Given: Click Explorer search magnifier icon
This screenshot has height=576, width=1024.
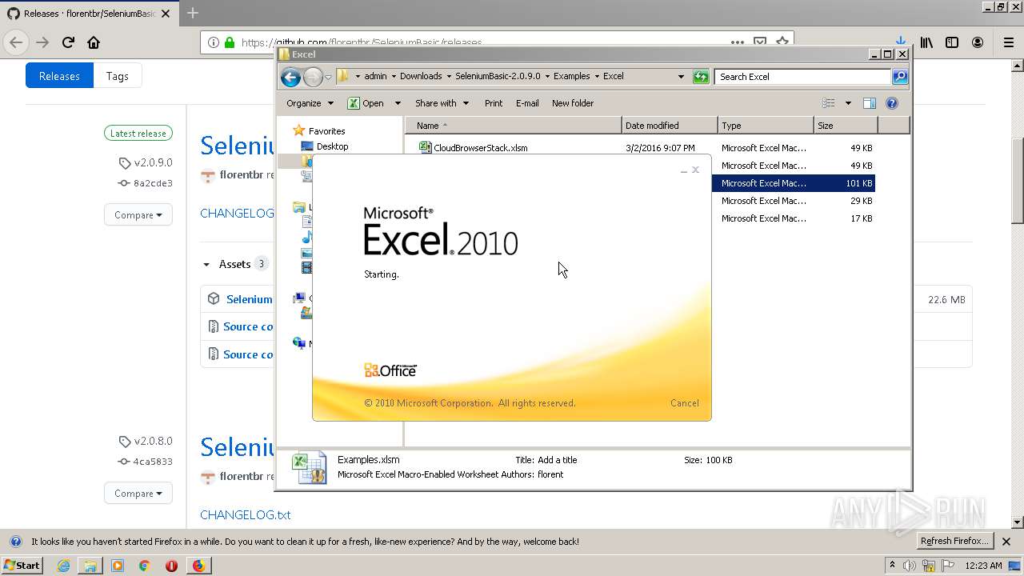Looking at the screenshot, I should tap(900, 77).
